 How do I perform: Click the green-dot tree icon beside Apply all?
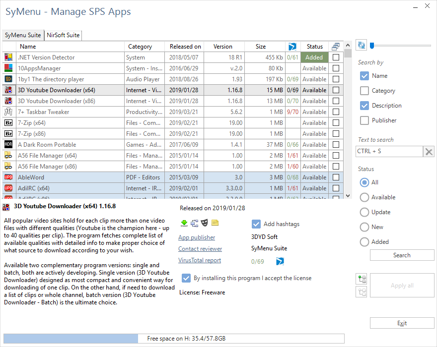(x=362, y=279)
